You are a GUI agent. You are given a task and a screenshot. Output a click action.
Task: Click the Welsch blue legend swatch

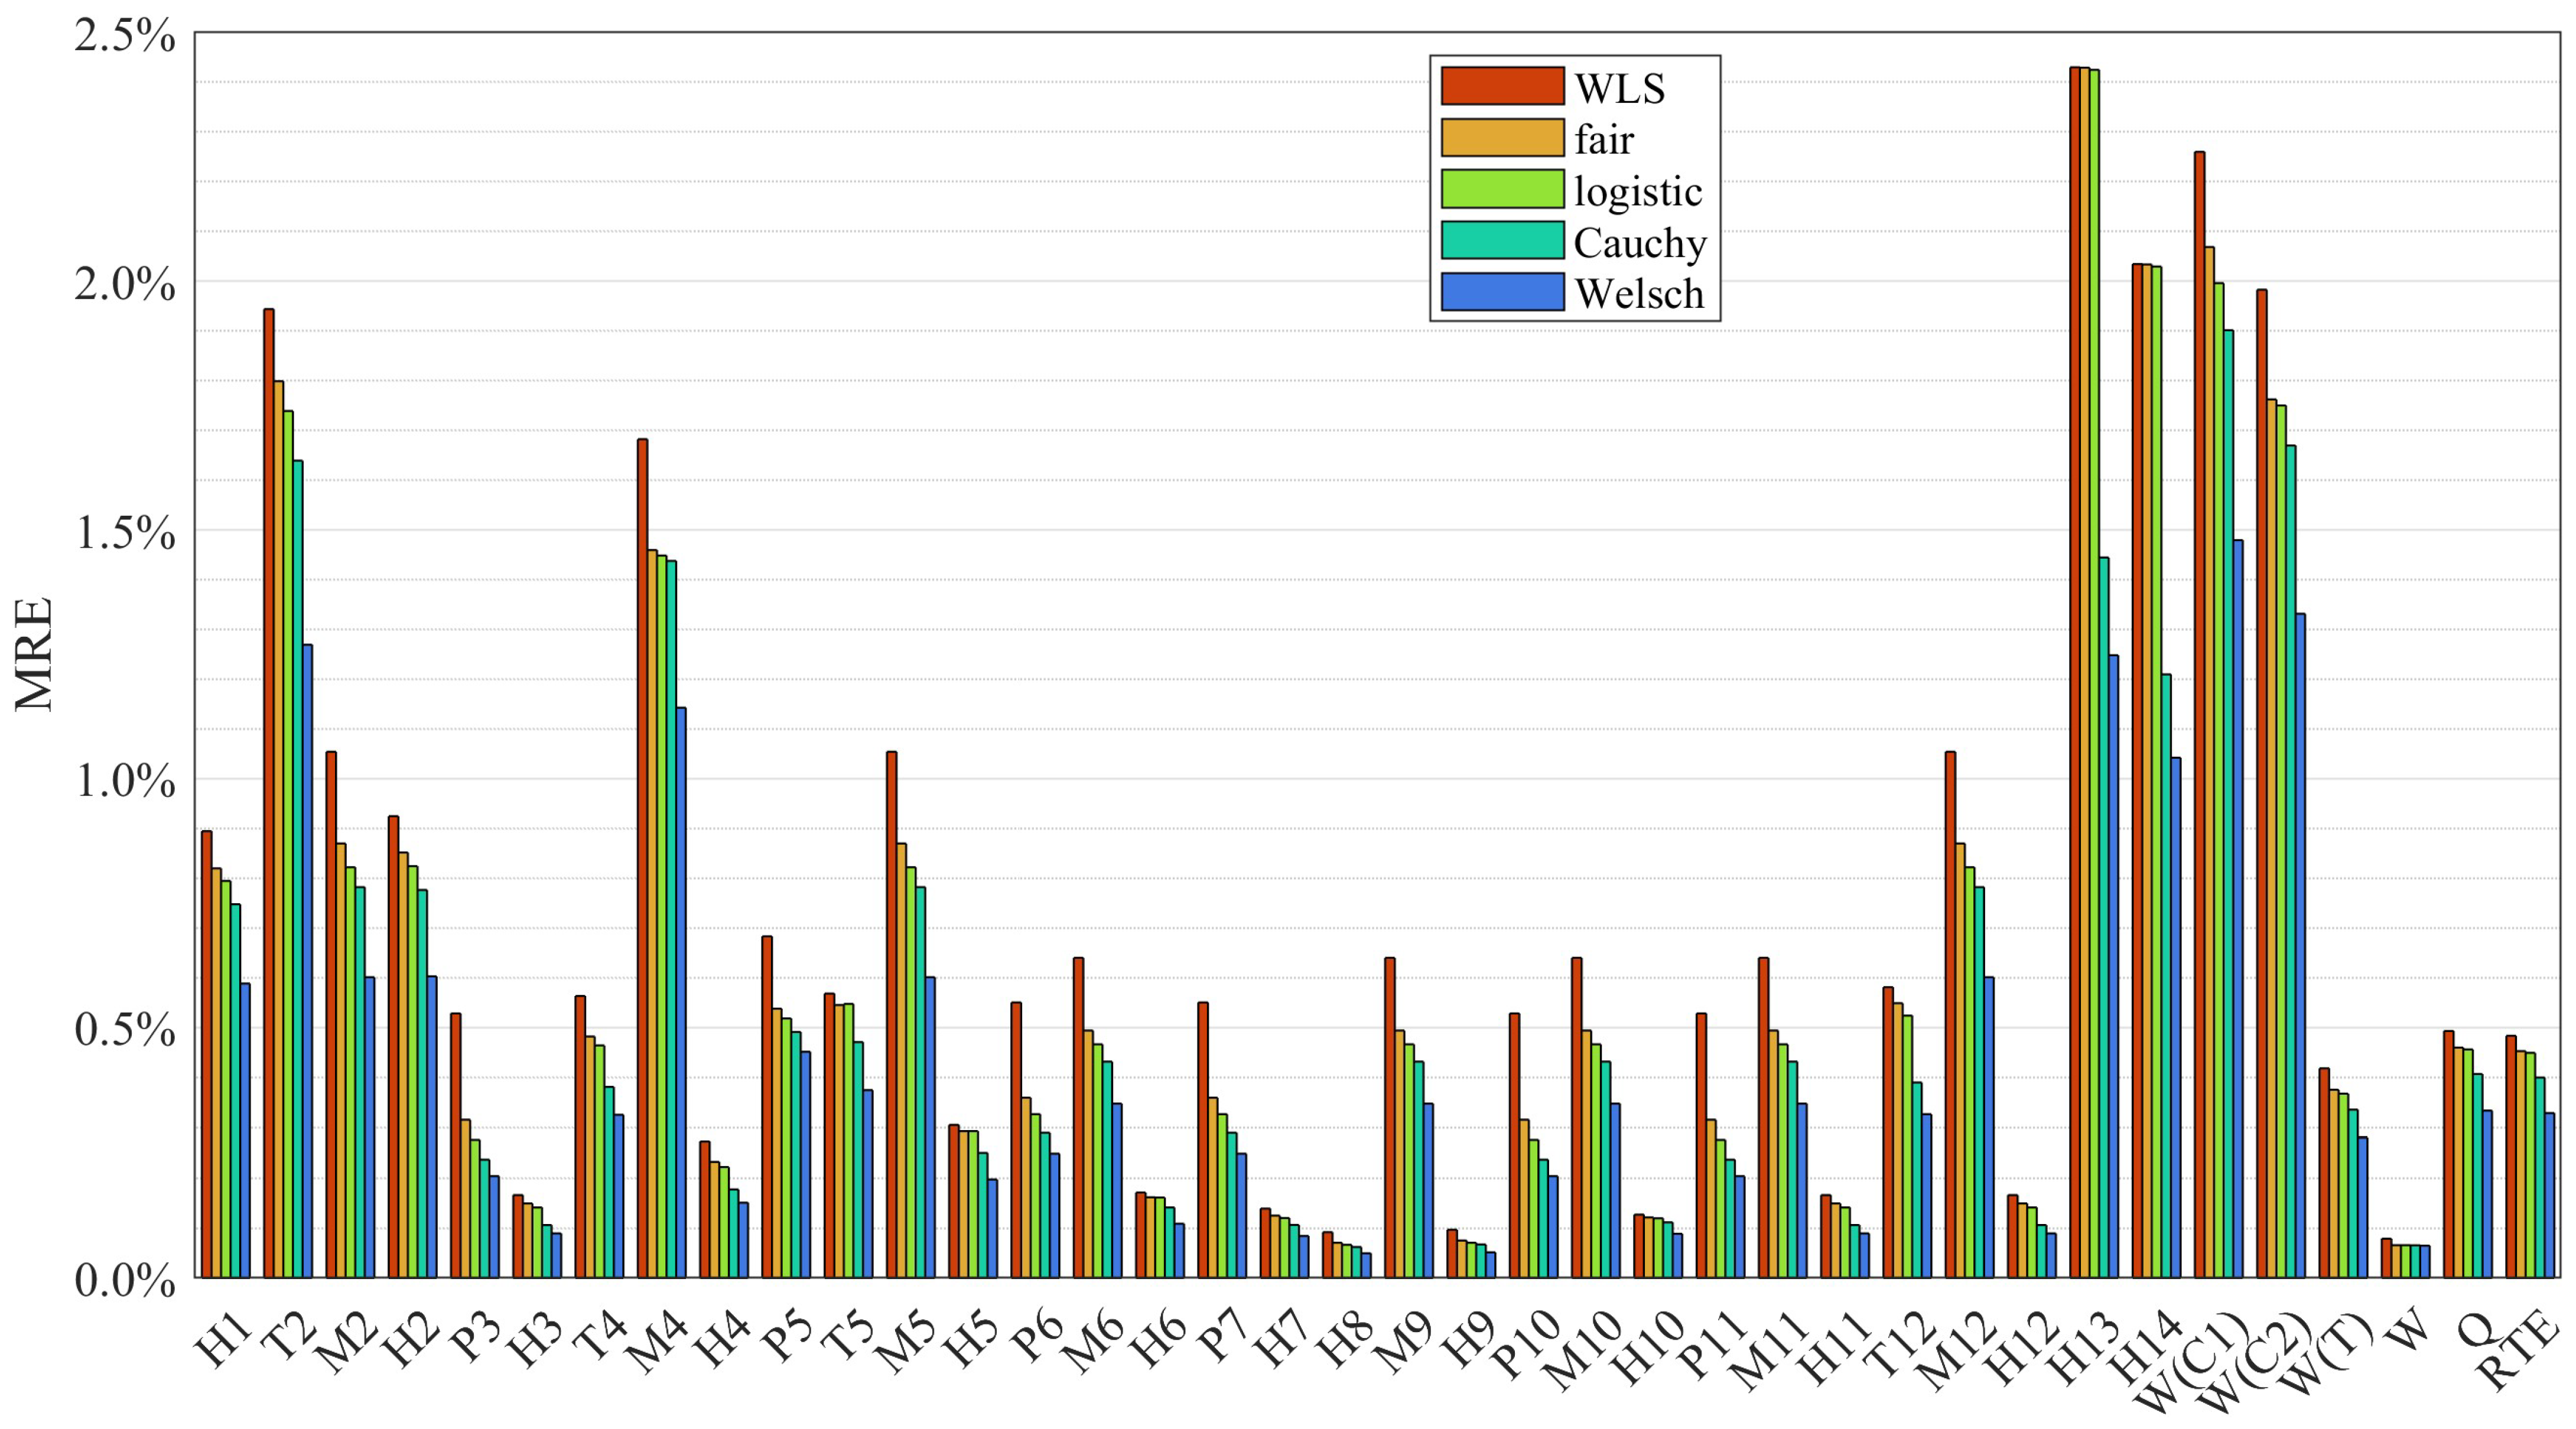(x=1502, y=292)
